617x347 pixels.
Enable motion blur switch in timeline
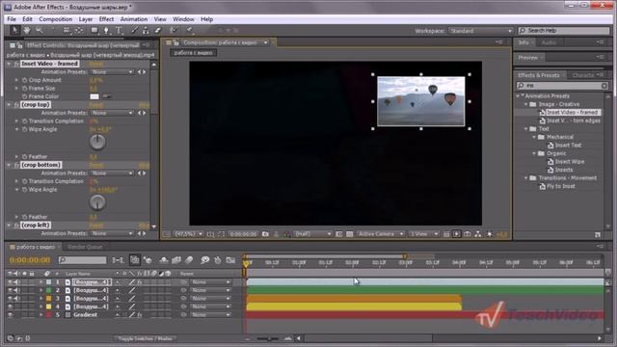[x=189, y=260]
